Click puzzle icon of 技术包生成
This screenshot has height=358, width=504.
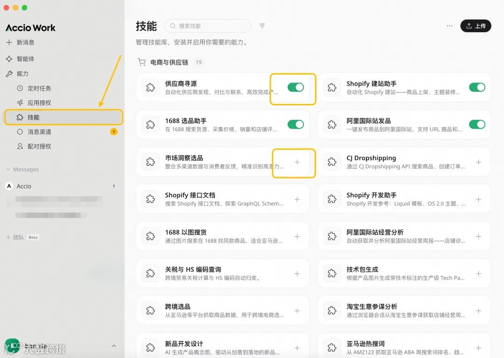click(x=332, y=274)
